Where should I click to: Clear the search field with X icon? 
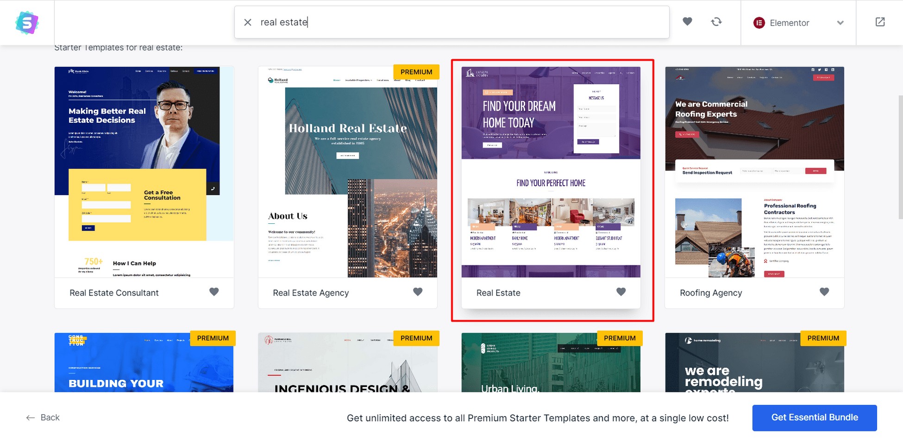[x=248, y=22]
